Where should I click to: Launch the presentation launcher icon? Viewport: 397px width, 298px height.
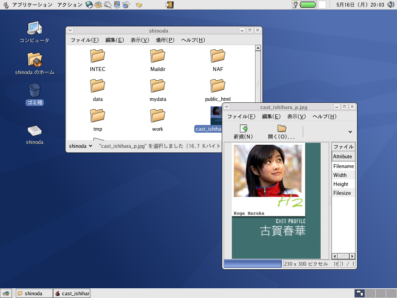click(x=117, y=5)
